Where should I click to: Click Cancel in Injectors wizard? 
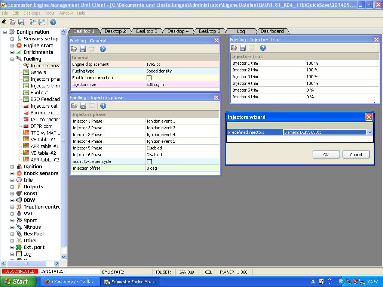[356, 155]
